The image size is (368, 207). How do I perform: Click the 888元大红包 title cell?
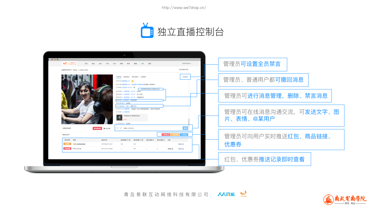click(77, 149)
